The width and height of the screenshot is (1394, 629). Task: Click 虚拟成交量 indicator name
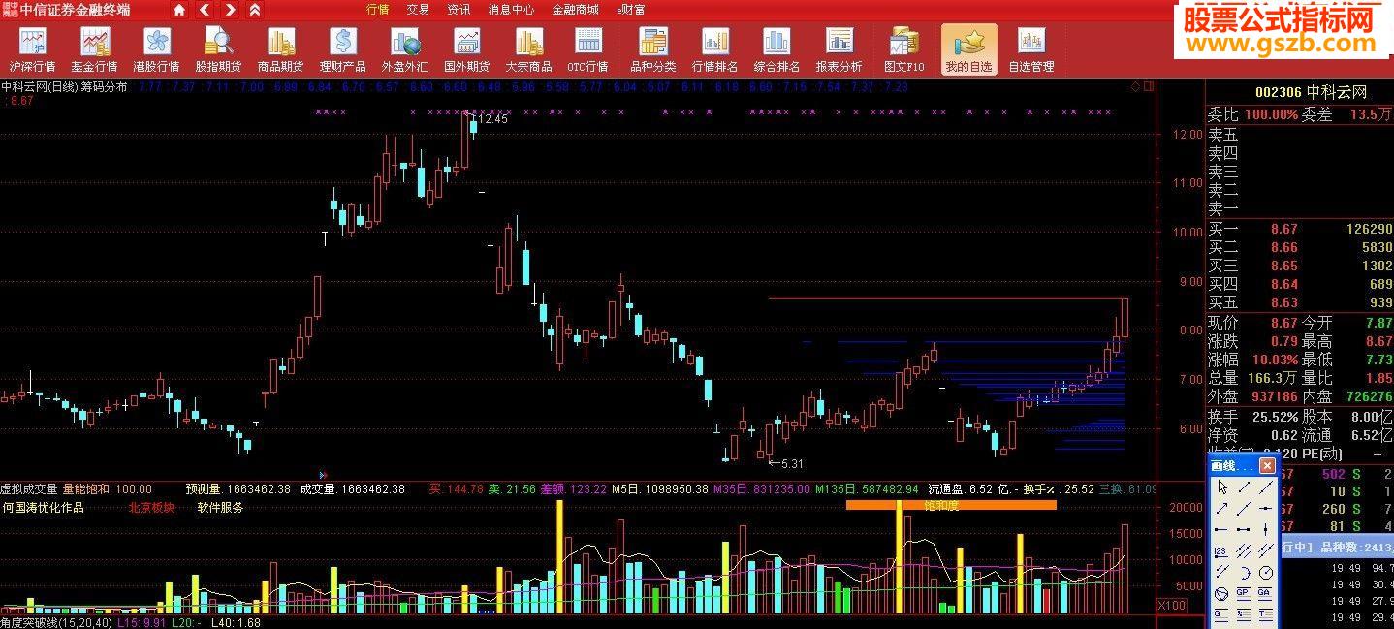(29, 489)
